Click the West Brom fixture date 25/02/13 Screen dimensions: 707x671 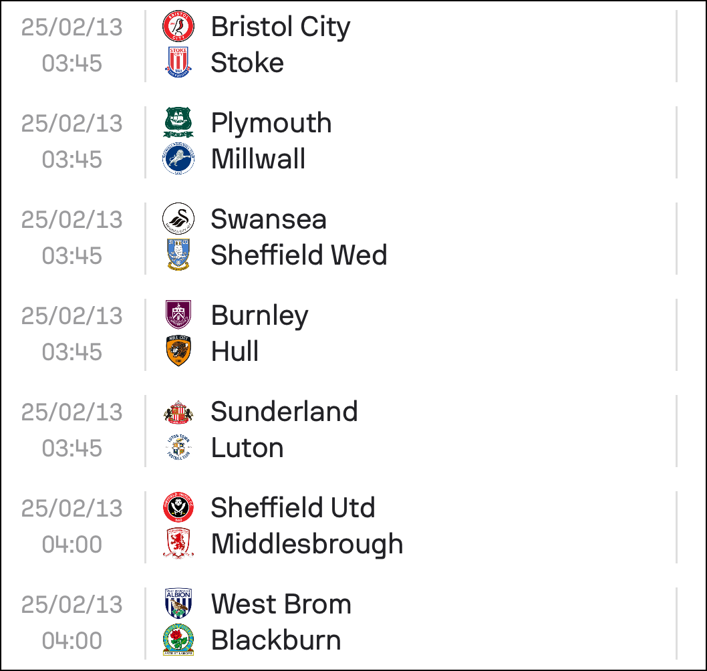pos(72,604)
